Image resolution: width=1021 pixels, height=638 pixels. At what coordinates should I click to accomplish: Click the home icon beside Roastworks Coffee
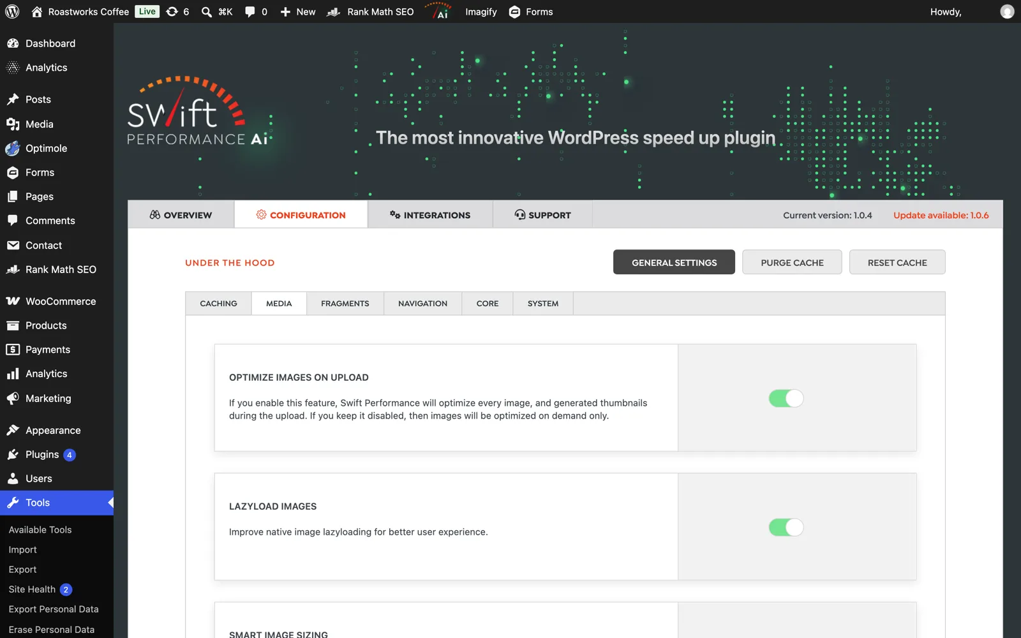(x=37, y=11)
